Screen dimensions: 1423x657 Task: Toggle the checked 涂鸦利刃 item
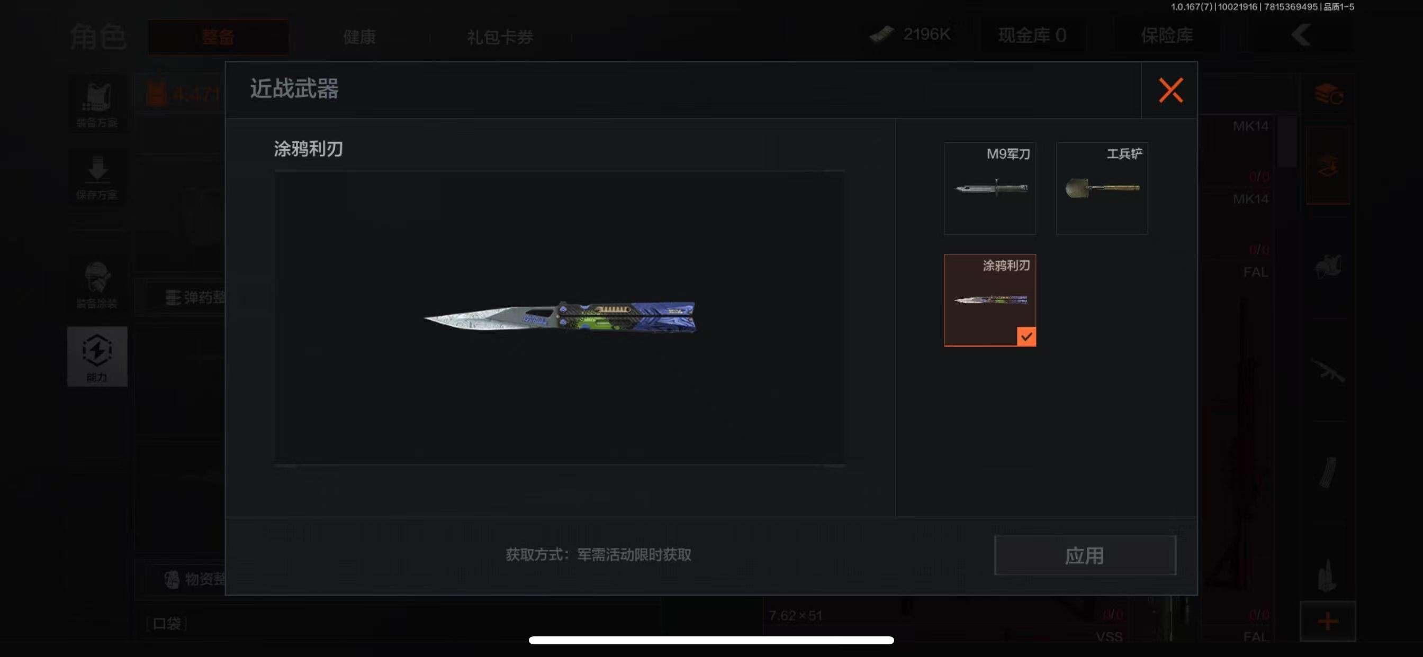coord(989,300)
